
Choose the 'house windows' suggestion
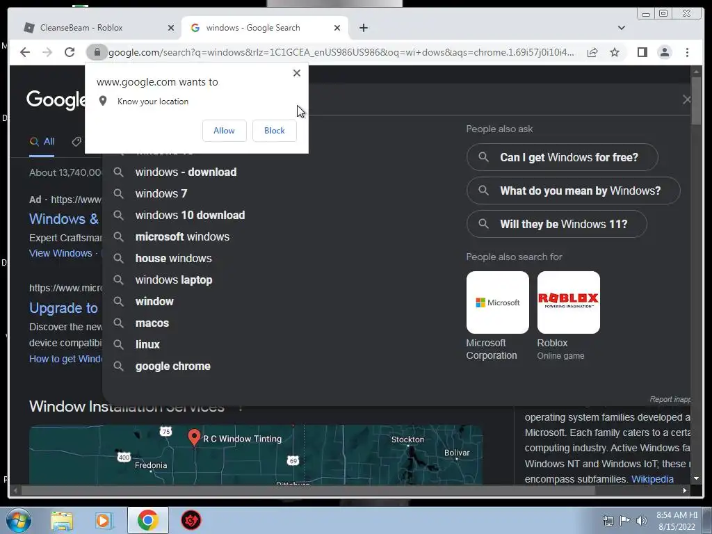(173, 259)
